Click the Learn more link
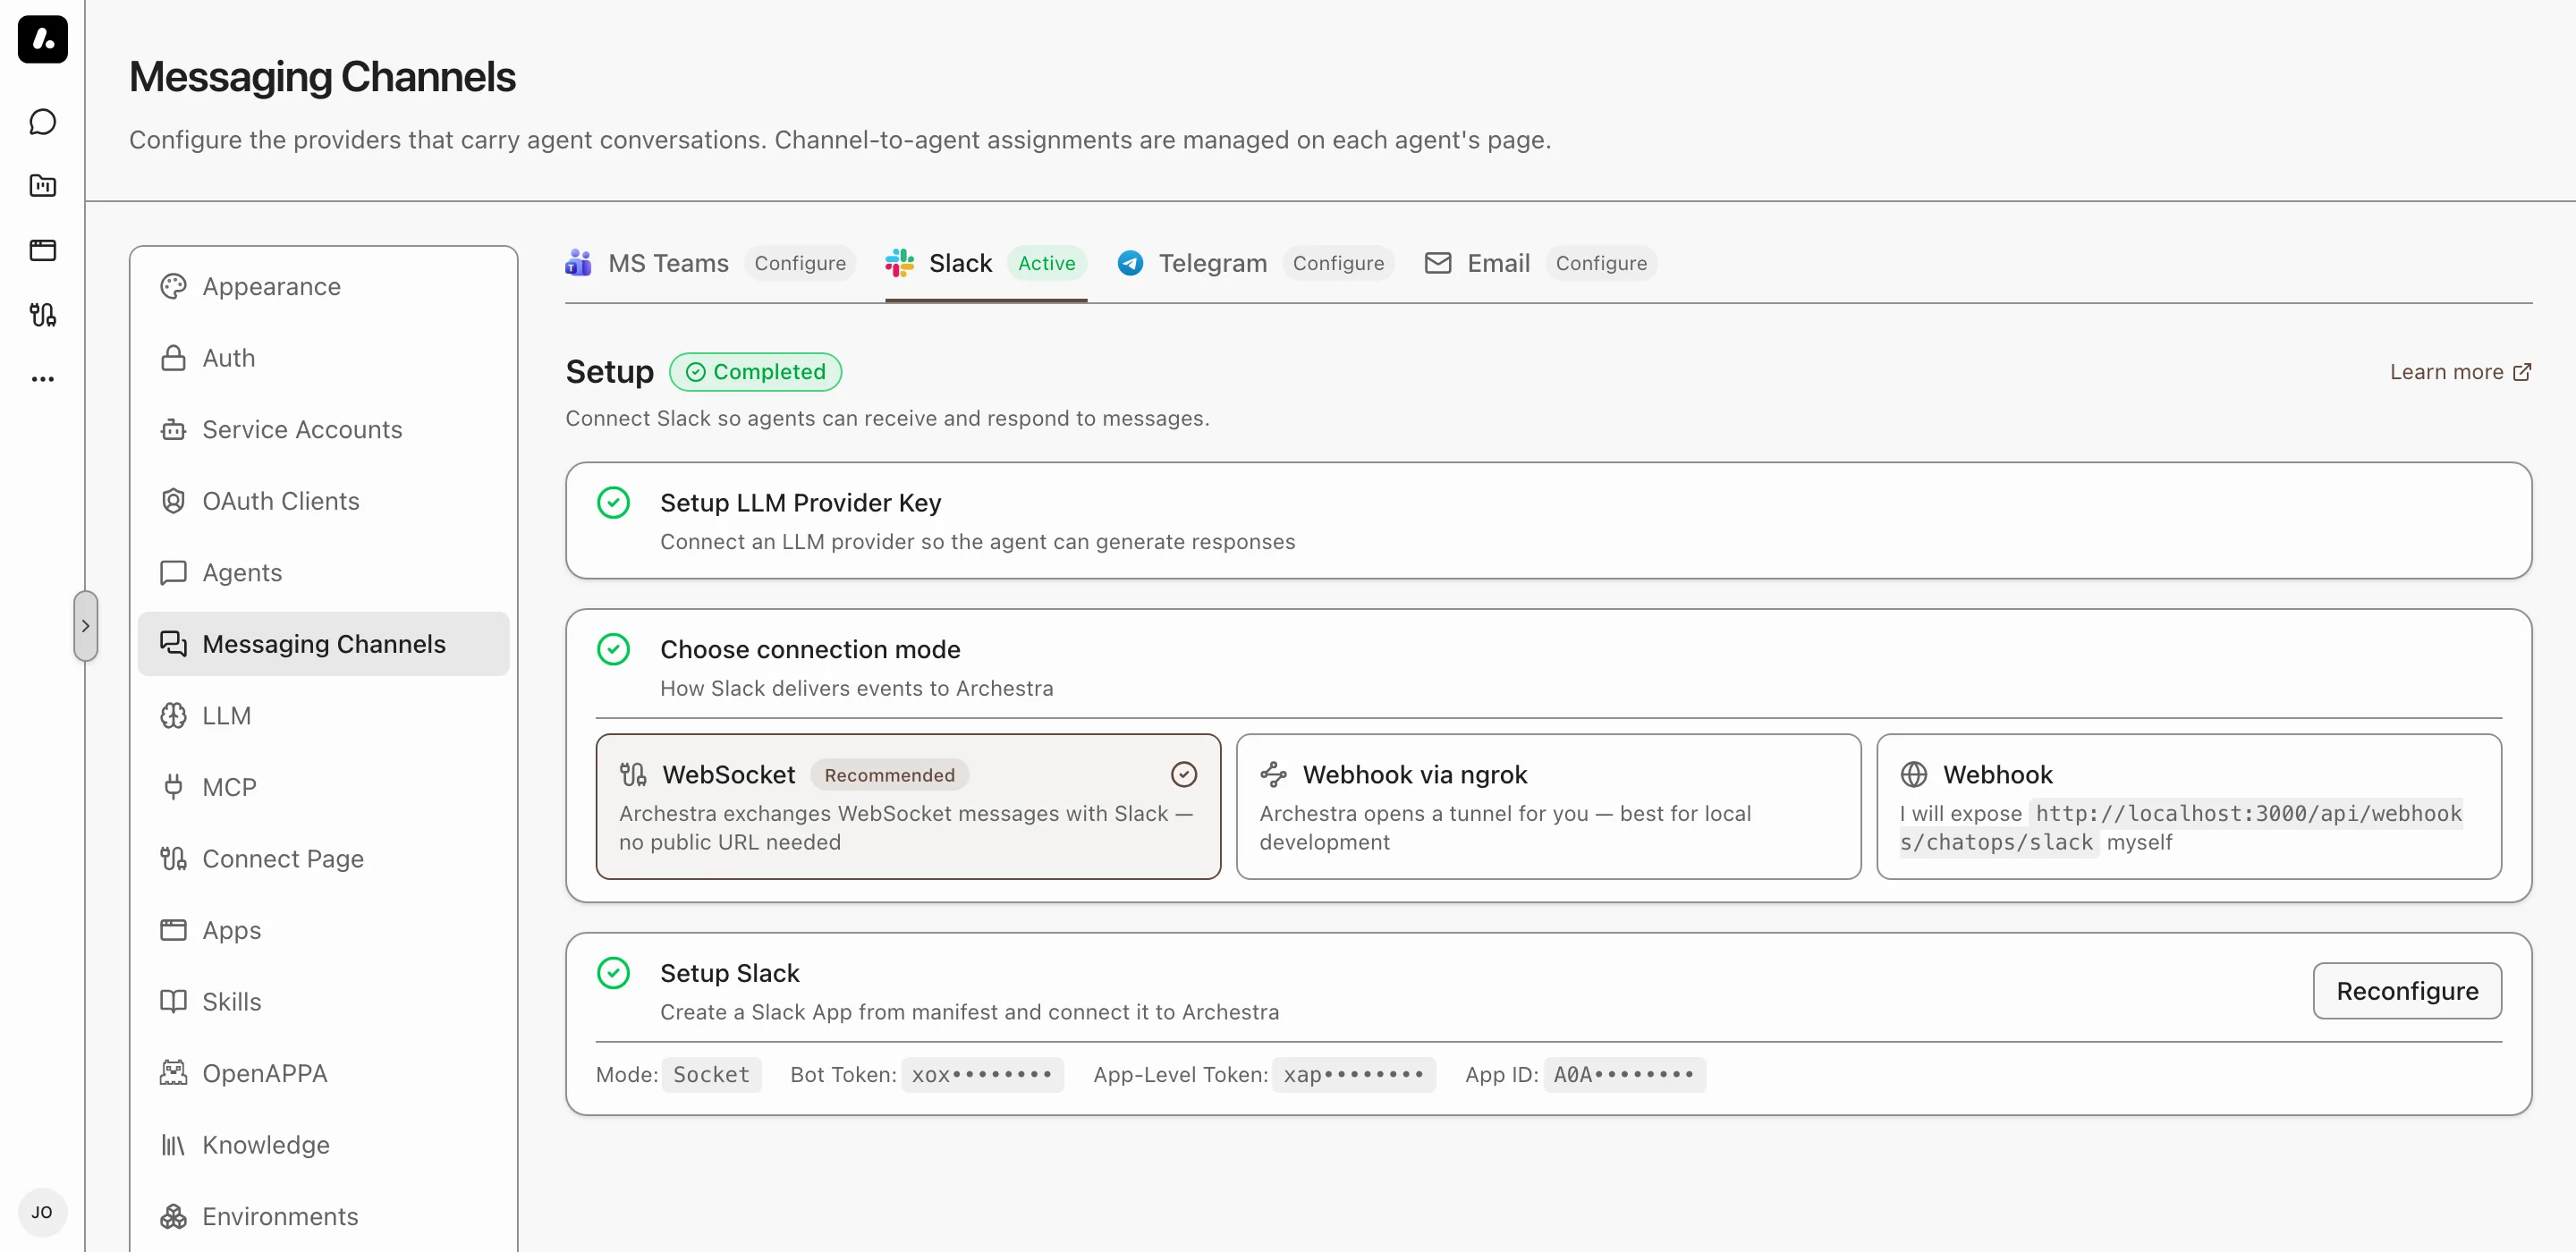 pyautogui.click(x=2460, y=372)
